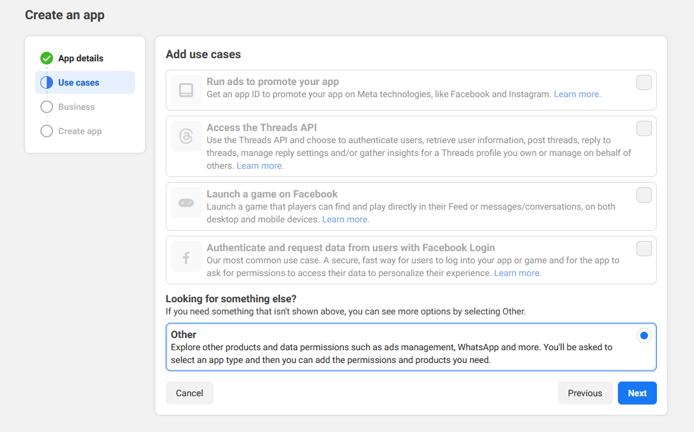Viewport: 694px width, 432px height.
Task: Click the game controller icon
Action: tap(186, 203)
